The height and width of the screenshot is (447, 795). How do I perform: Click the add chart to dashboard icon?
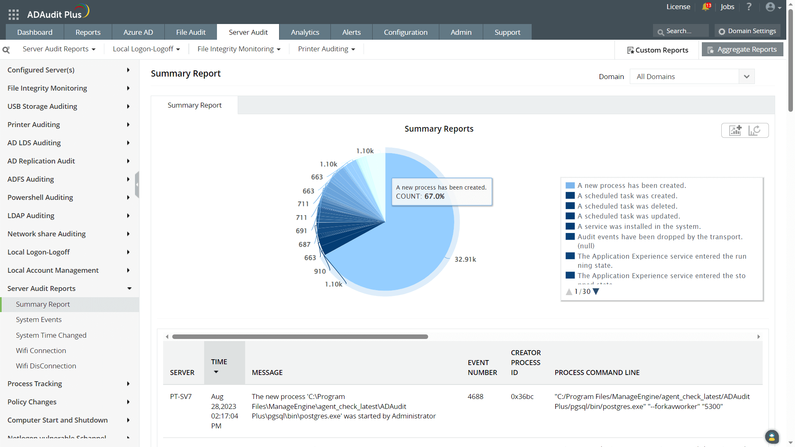(735, 130)
